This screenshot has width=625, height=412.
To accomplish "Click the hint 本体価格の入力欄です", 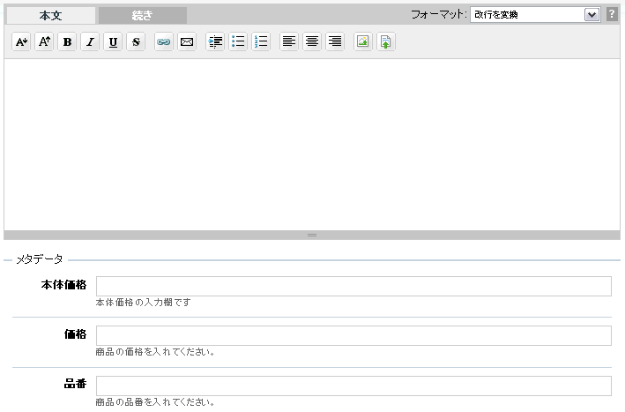I will point(143,303).
